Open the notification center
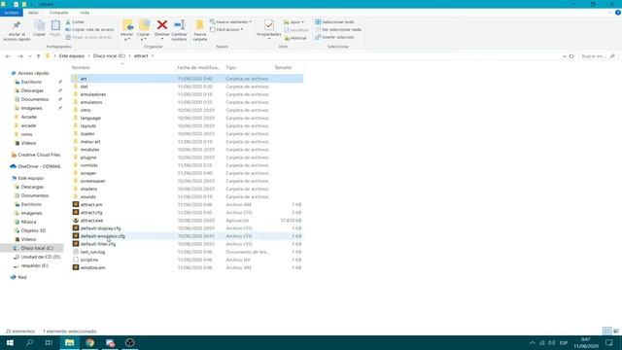The width and height of the screenshot is (622, 350). (x=609, y=342)
